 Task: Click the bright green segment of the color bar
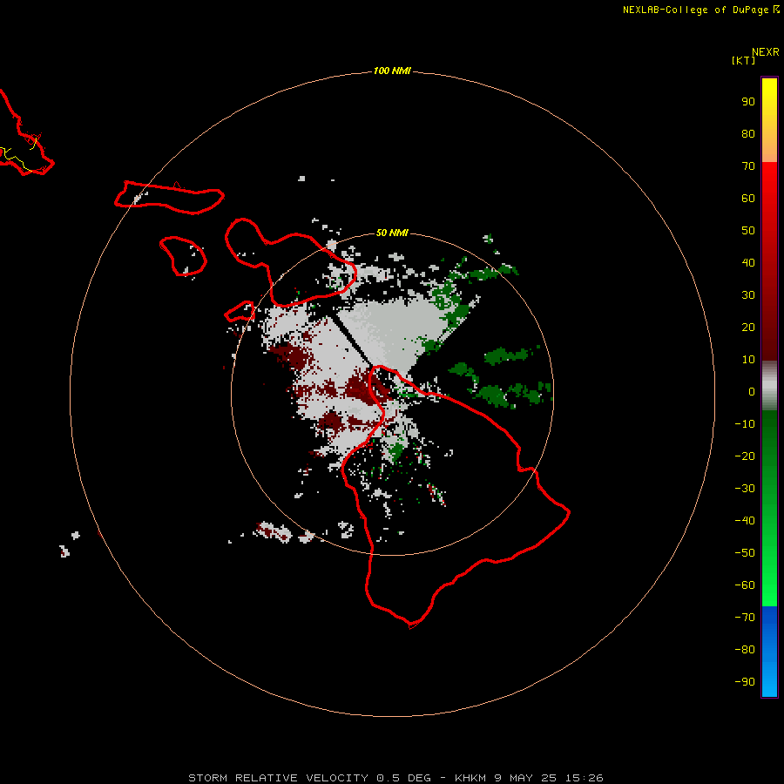pos(769,509)
